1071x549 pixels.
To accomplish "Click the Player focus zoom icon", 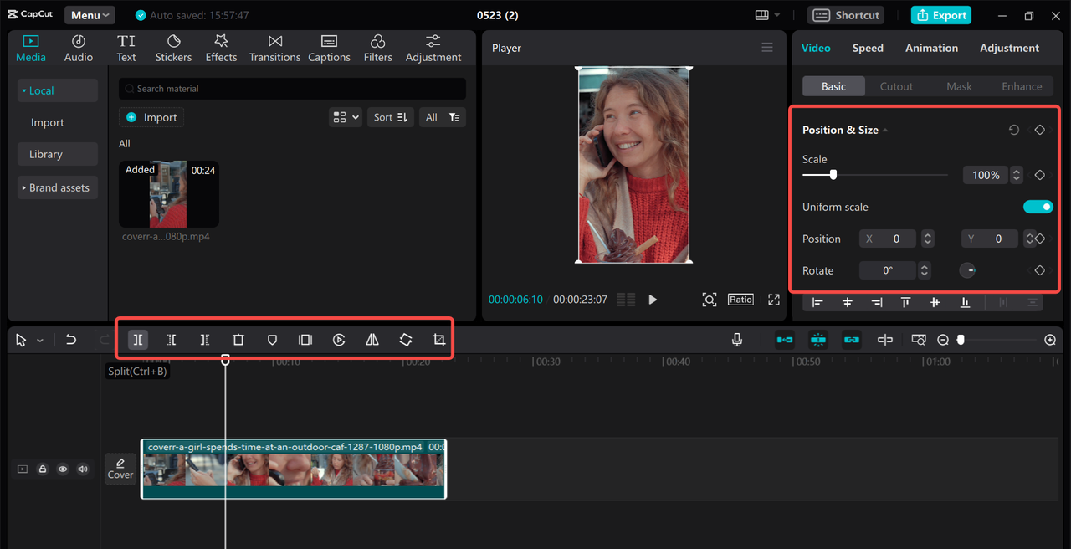I will 710,300.
